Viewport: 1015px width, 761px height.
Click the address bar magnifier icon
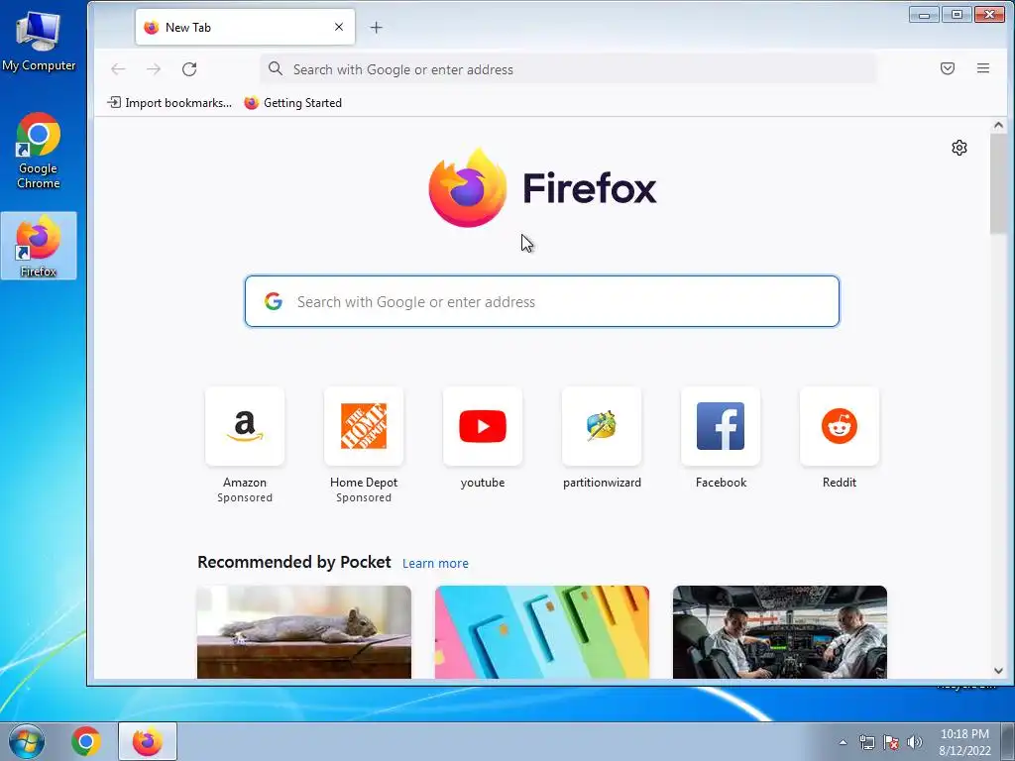point(276,68)
